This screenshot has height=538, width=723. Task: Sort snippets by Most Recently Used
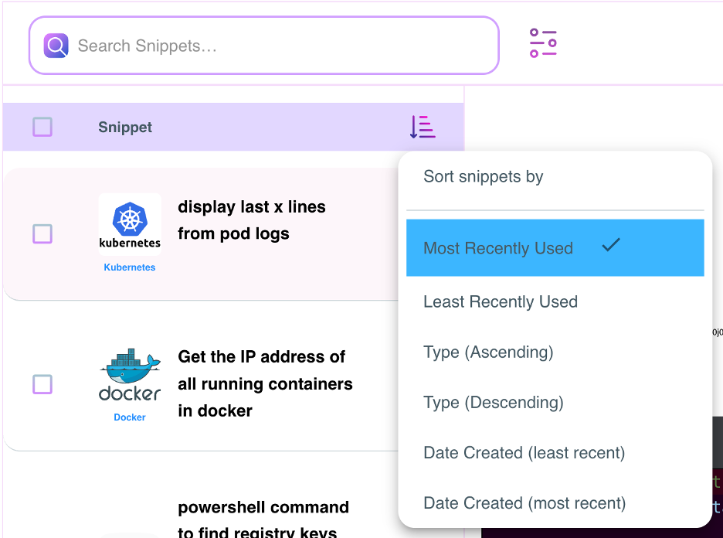[498, 248]
